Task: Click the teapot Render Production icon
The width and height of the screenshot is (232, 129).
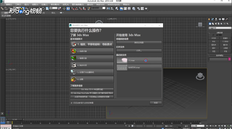Action: pyautogui.click(x=146, y=8)
